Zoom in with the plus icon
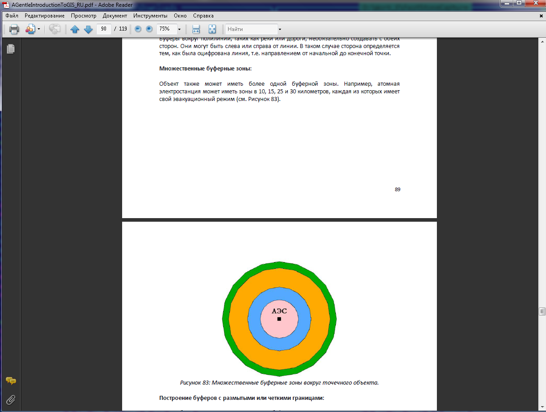The height and width of the screenshot is (412, 546). click(x=149, y=29)
